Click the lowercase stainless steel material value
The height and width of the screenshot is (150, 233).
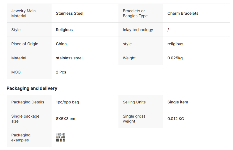pos(69,58)
